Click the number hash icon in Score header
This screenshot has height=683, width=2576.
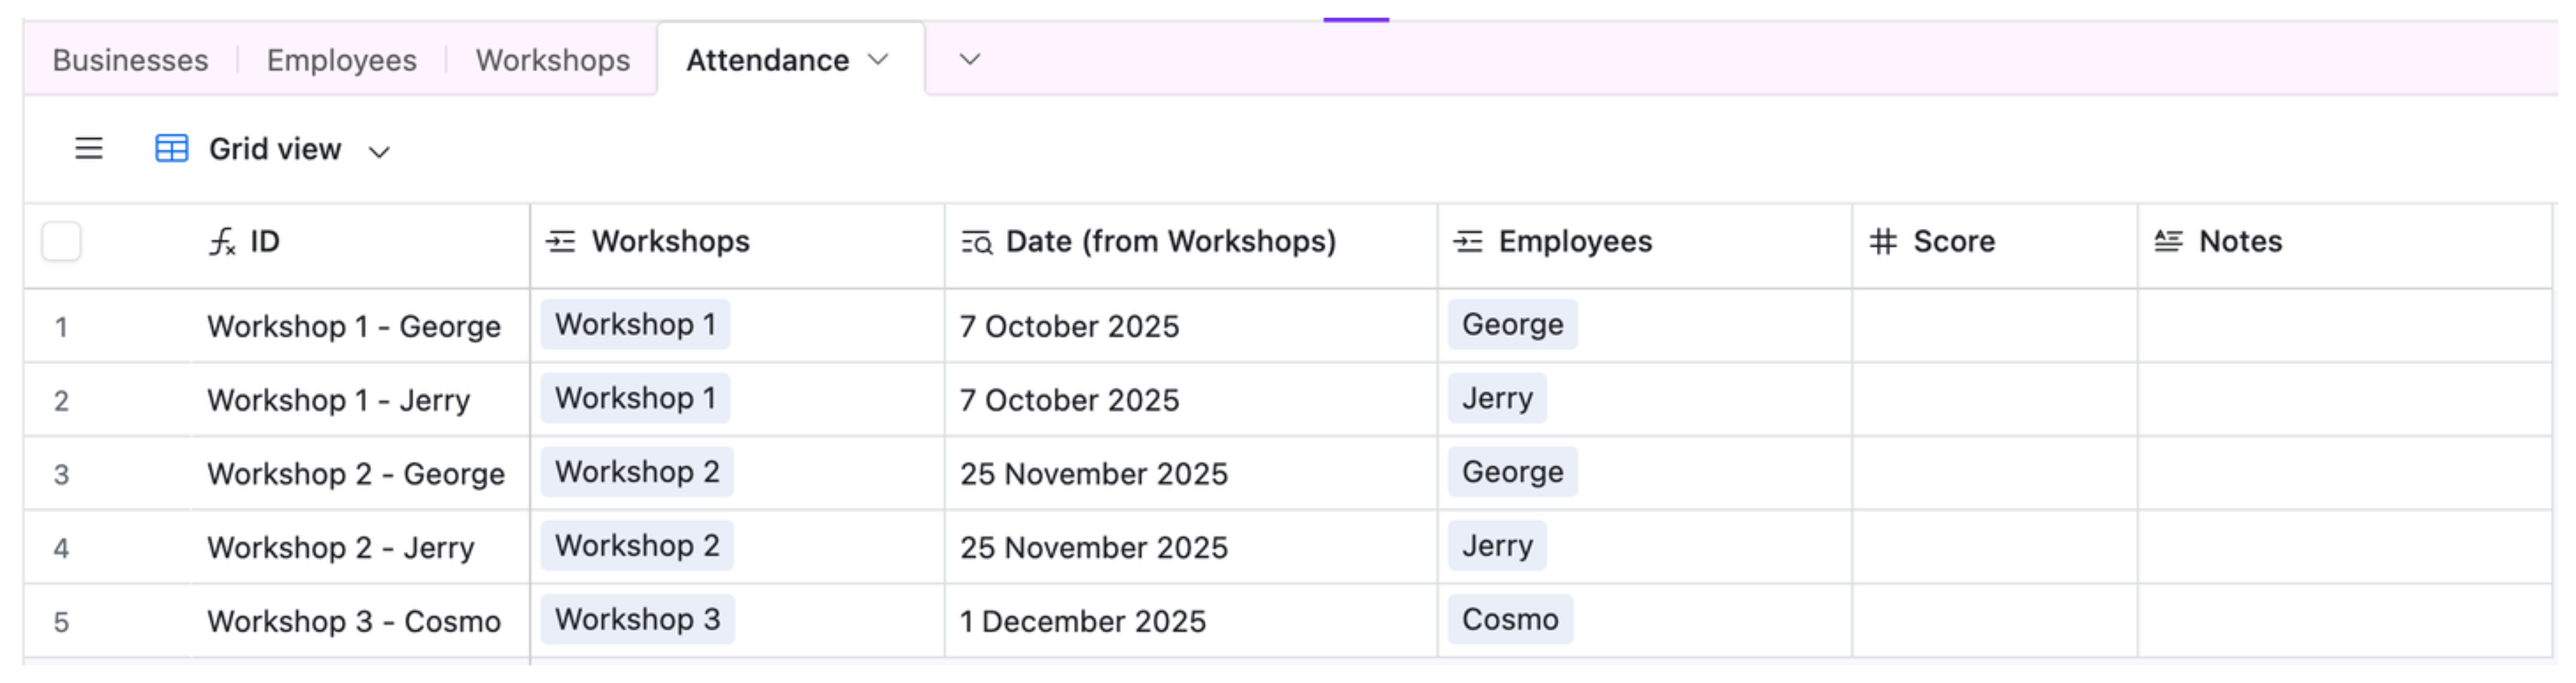point(1883,241)
